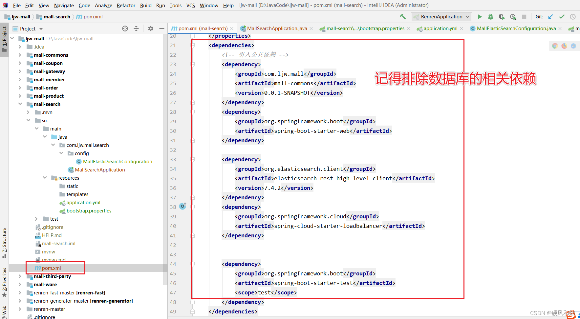
Task: Click mall-search breadcrumb in navigation bar
Action: pyautogui.click(x=53, y=17)
